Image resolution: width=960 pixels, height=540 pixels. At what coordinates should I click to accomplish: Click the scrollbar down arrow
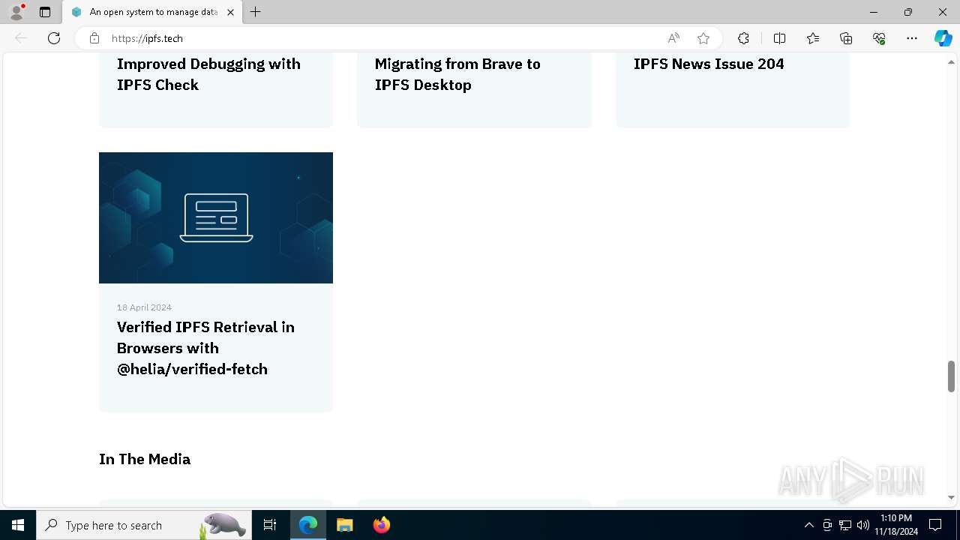(x=951, y=497)
